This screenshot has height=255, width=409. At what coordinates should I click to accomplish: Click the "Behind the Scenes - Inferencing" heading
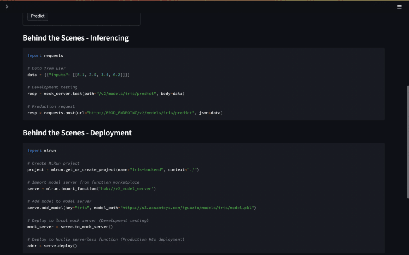point(75,38)
